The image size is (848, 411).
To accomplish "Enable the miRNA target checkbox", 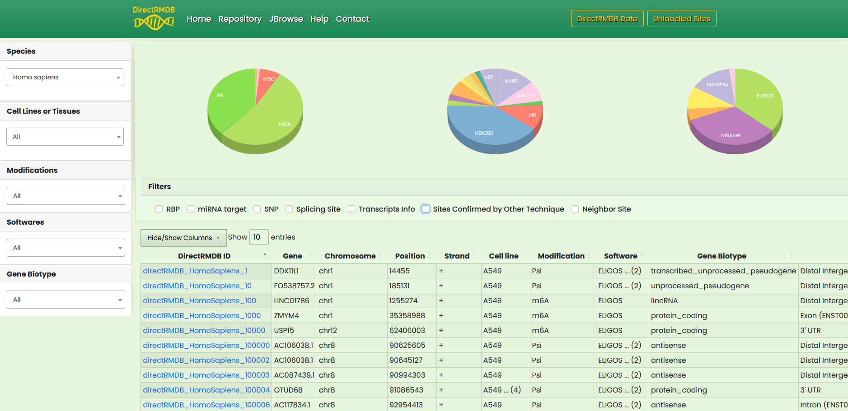I will [191, 209].
